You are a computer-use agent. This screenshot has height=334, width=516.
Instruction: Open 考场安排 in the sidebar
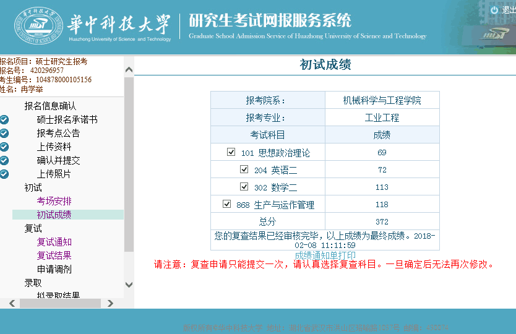click(x=54, y=201)
